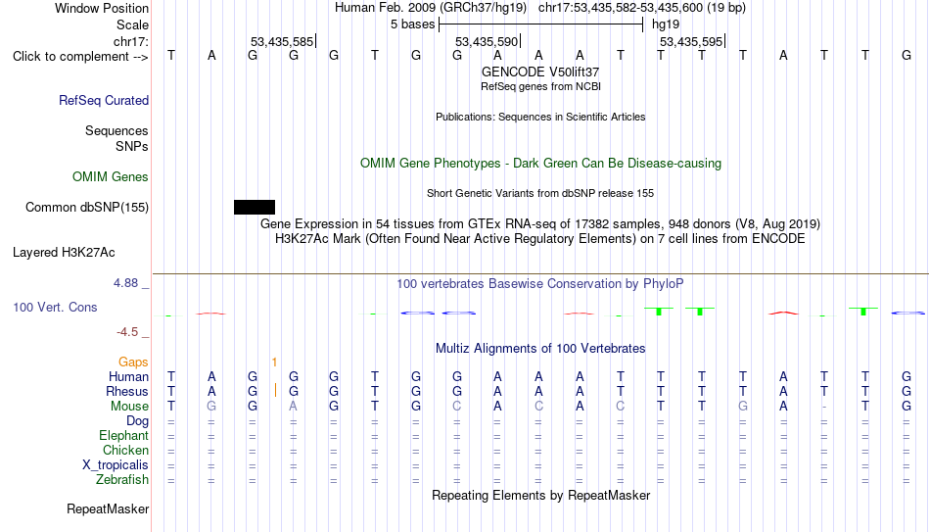
Task: Click the SNPs track label
Action: pyautogui.click(x=132, y=146)
